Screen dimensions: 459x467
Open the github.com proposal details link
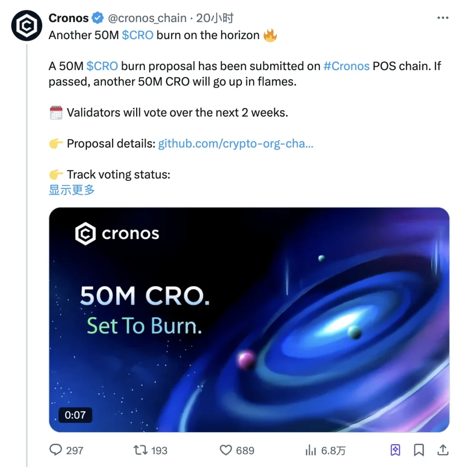[x=236, y=143]
